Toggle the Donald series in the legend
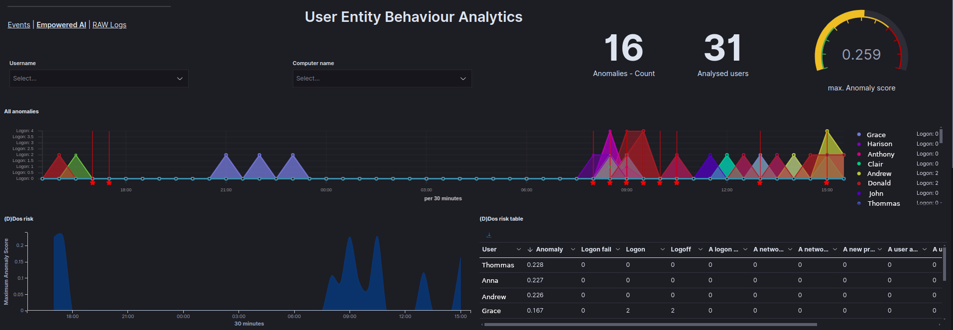The image size is (953, 330). tap(879, 183)
